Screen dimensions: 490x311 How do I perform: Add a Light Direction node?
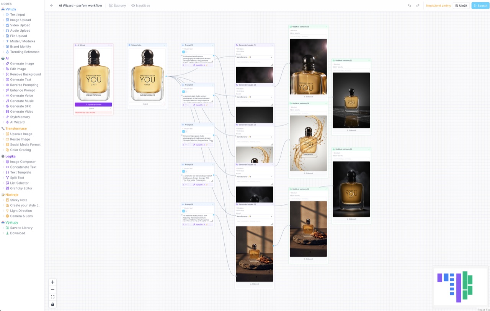point(21,211)
